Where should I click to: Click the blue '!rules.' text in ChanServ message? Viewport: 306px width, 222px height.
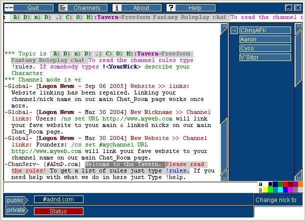click(177, 170)
